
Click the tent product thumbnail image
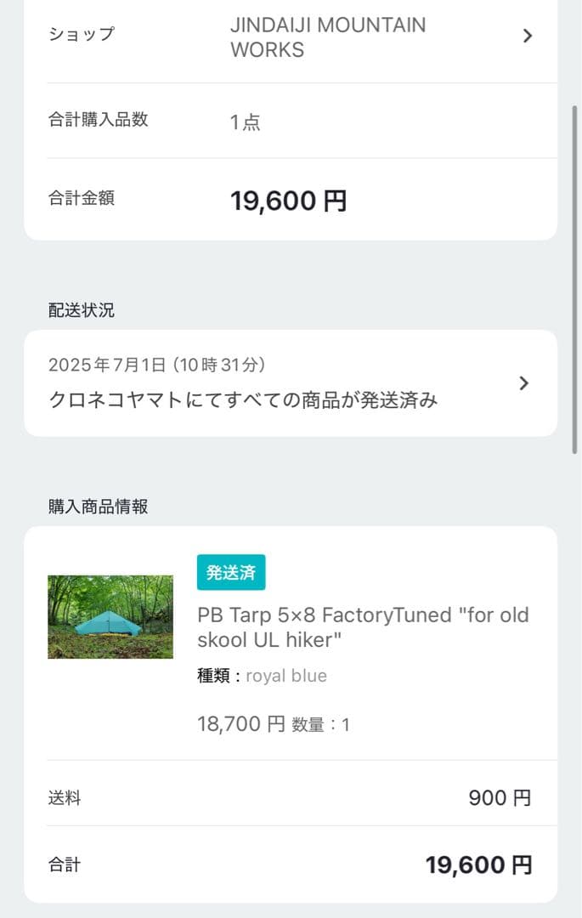coord(110,616)
